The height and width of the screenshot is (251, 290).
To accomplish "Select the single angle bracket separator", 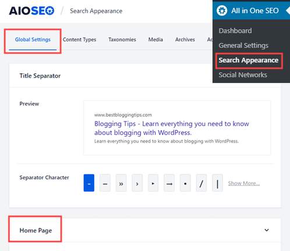I will (137, 183).
